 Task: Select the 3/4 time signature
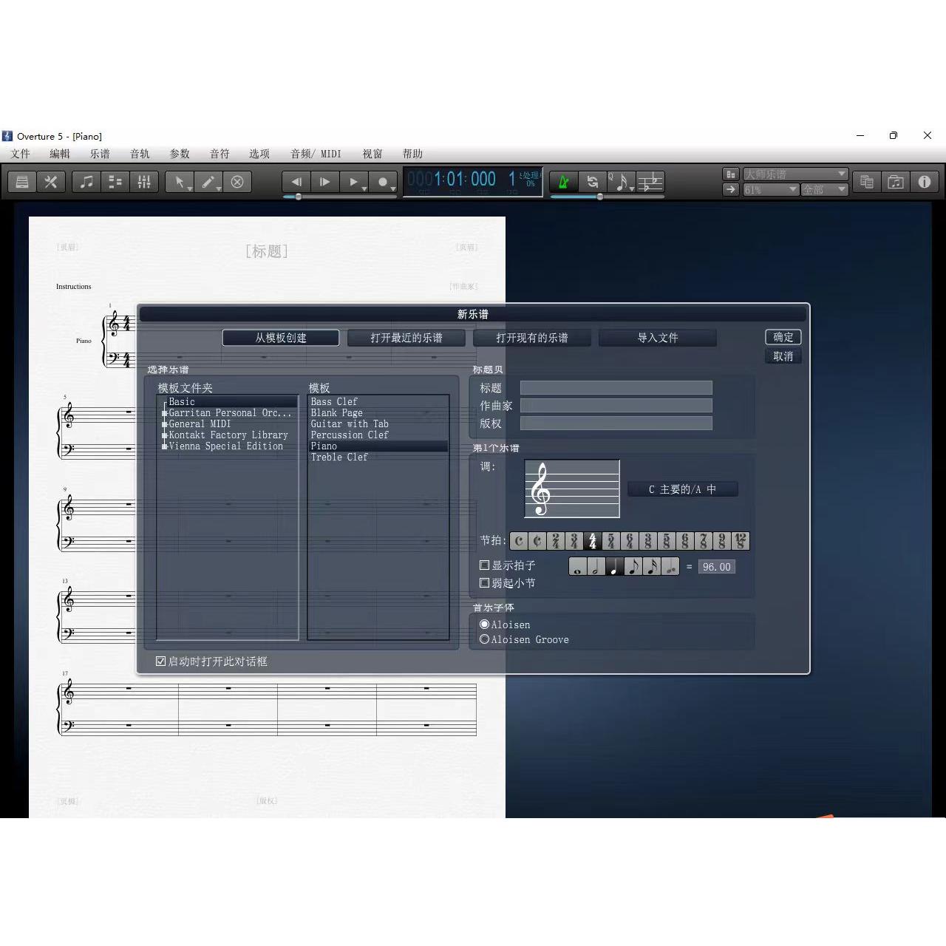[574, 541]
